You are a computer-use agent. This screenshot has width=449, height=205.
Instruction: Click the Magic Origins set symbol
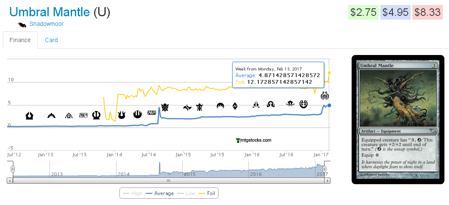221,106
